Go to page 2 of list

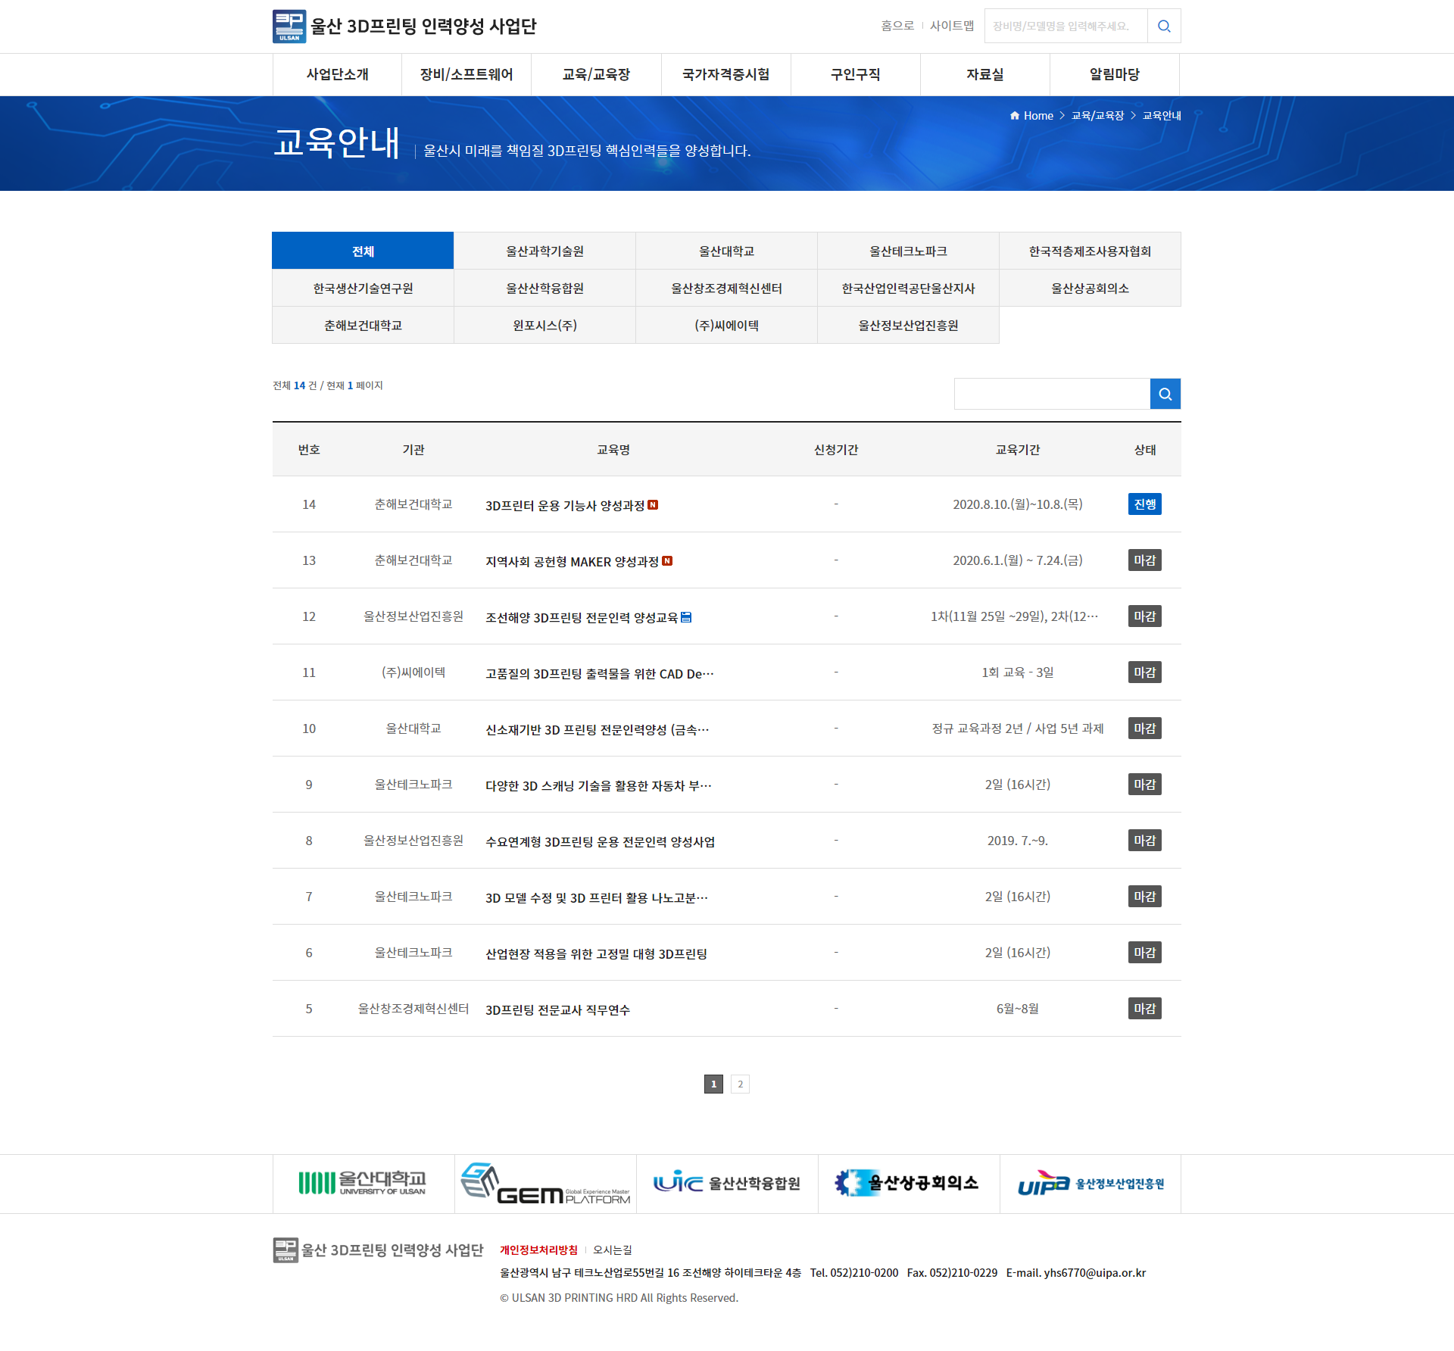(740, 1084)
